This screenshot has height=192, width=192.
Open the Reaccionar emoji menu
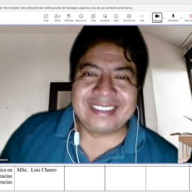(x=81, y=18)
